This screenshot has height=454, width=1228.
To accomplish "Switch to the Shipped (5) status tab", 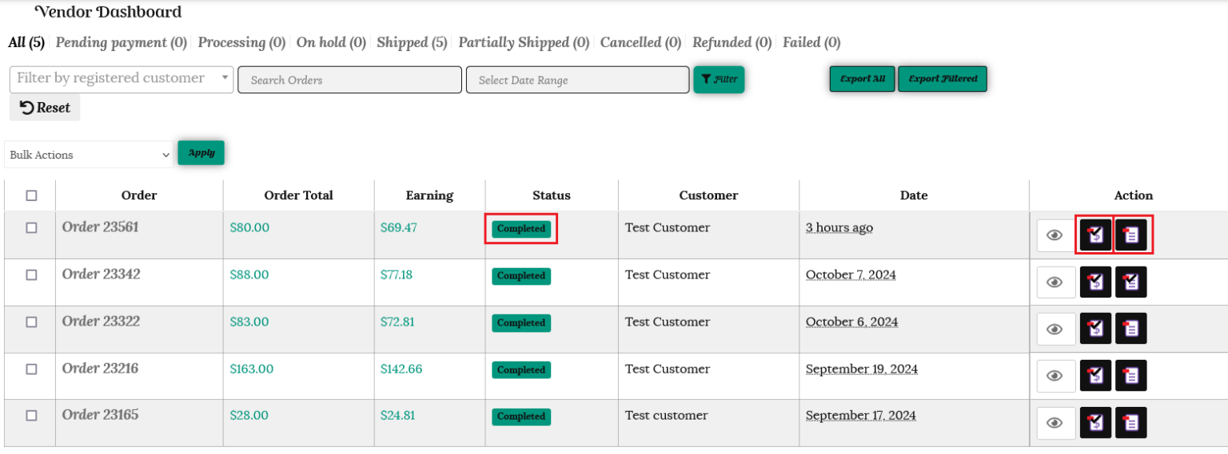I will 412,42.
